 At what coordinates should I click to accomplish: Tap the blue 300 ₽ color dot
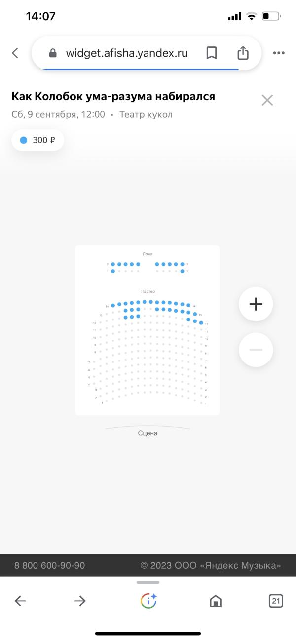[x=23, y=140]
